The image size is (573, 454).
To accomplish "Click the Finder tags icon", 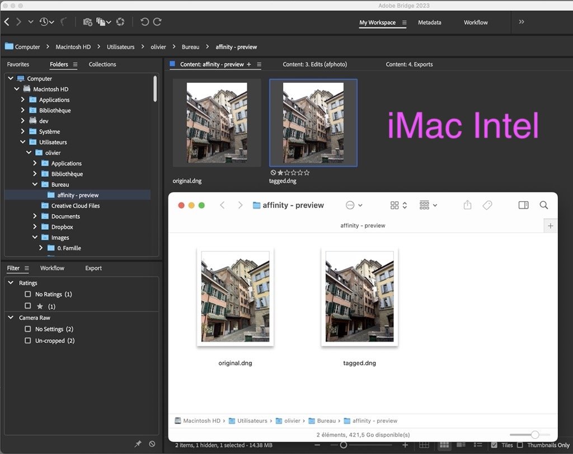I will (x=487, y=205).
